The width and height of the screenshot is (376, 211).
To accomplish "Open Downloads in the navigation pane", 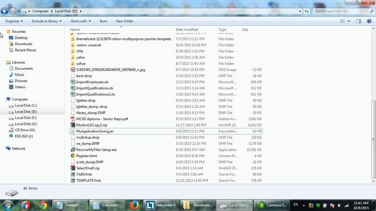I will click(x=23, y=44).
